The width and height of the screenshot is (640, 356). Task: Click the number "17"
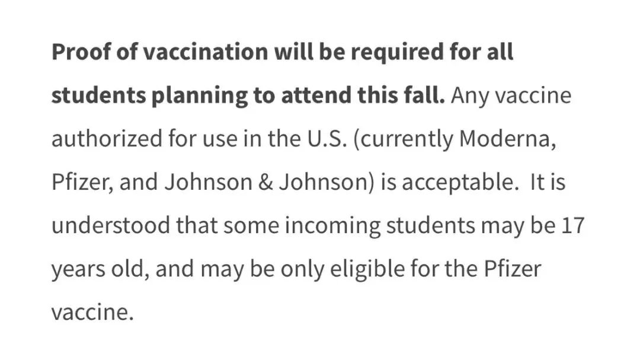(x=572, y=226)
